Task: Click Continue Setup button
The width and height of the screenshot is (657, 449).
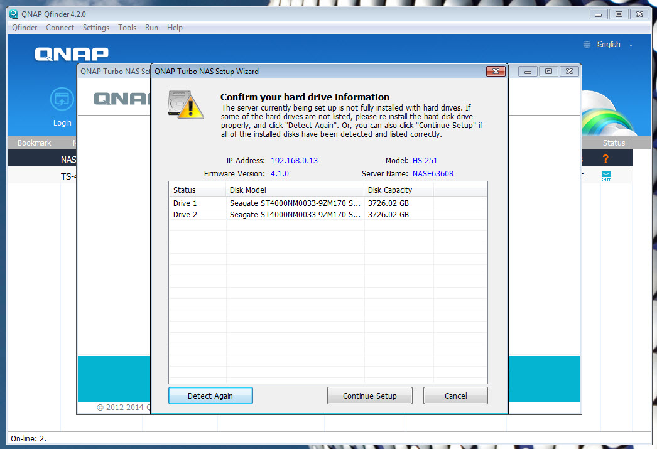Action: point(369,396)
